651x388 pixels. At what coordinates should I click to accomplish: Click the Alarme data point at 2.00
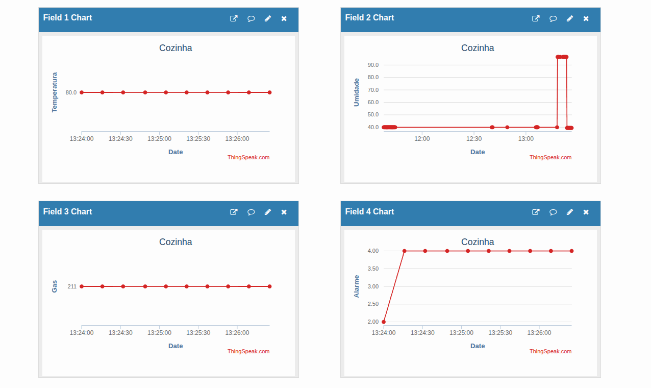click(384, 322)
